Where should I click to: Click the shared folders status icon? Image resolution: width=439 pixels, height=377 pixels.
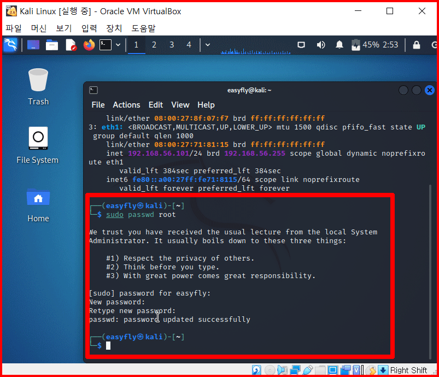(x=320, y=370)
